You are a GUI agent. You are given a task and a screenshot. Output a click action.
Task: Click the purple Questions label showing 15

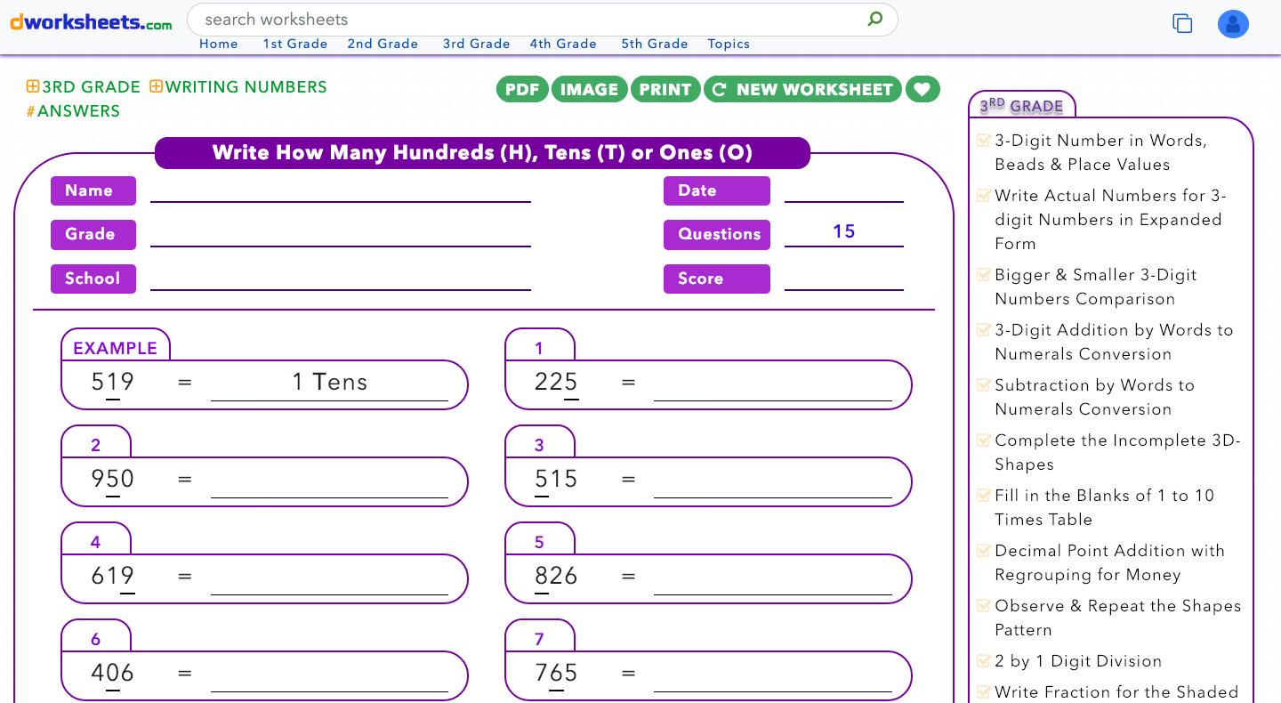717,234
